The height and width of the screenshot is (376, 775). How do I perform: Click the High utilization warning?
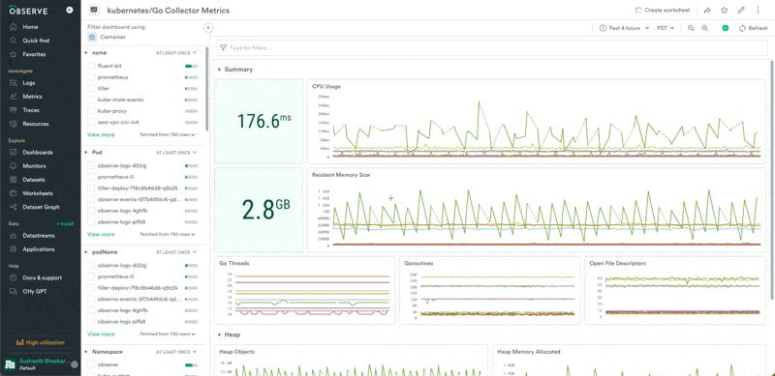tap(40, 342)
